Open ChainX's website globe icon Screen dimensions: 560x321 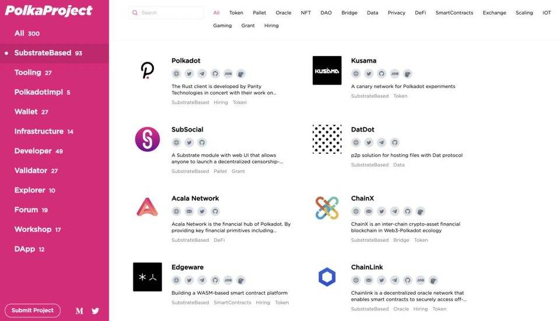356,211
